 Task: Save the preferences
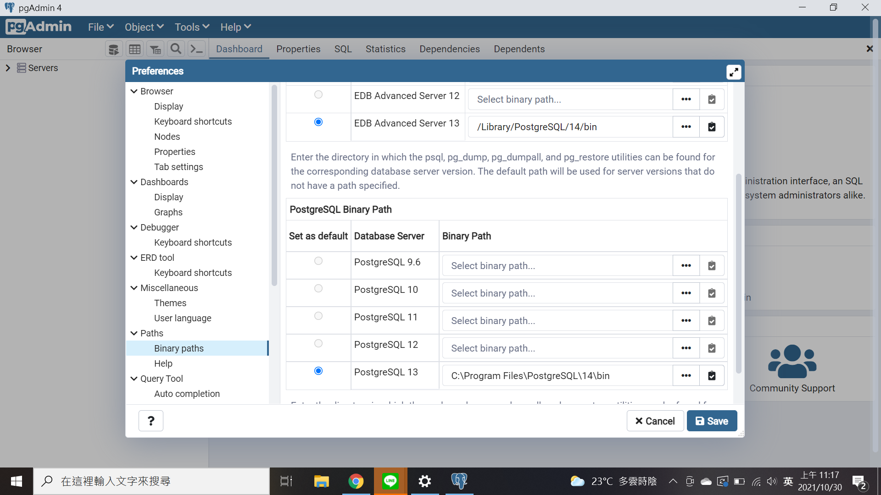(x=712, y=421)
